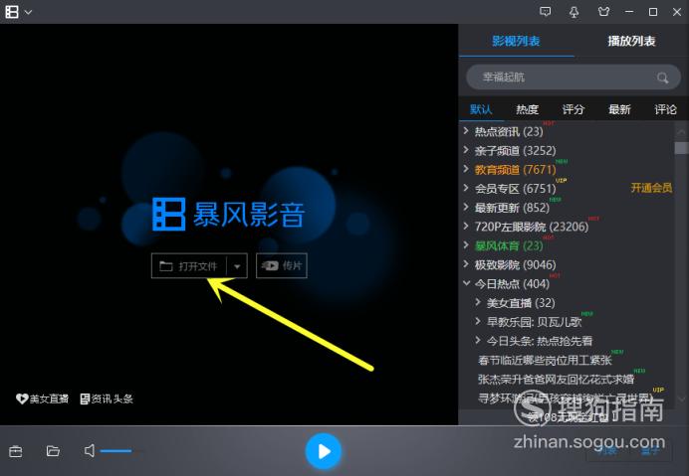Image resolution: width=689 pixels, height=476 pixels.
Task: Collapse the 今日热点 (404) chevron
Action: pos(466,283)
